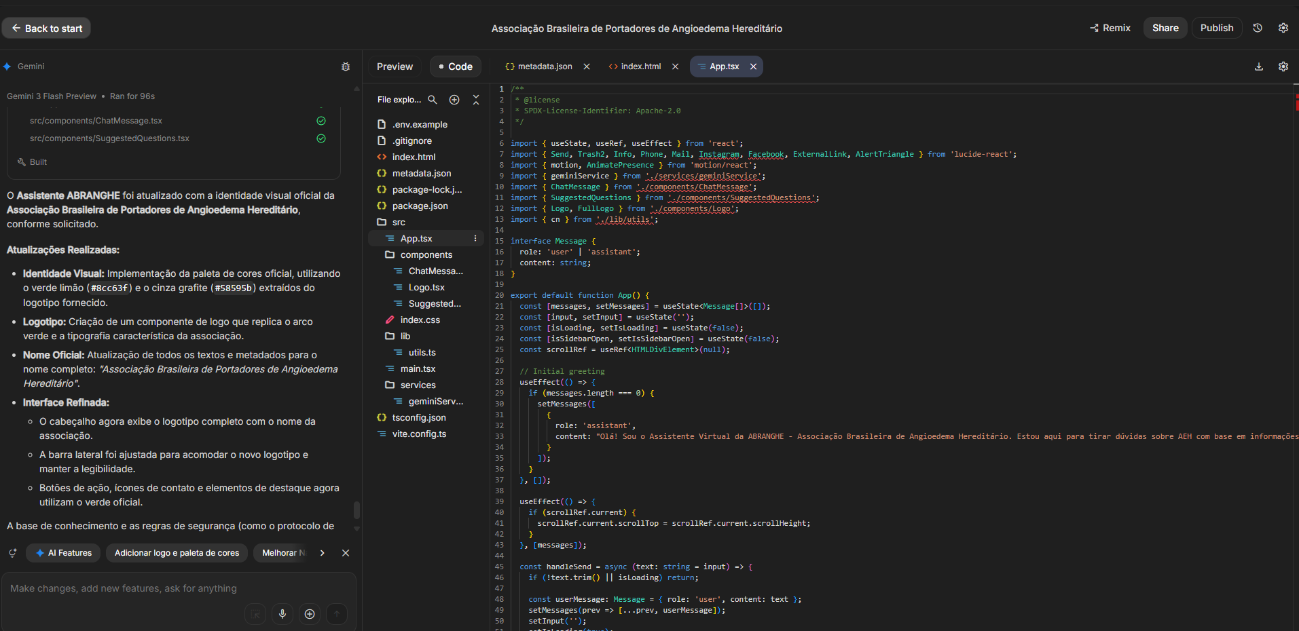Attach content using the plus icon

click(310, 614)
